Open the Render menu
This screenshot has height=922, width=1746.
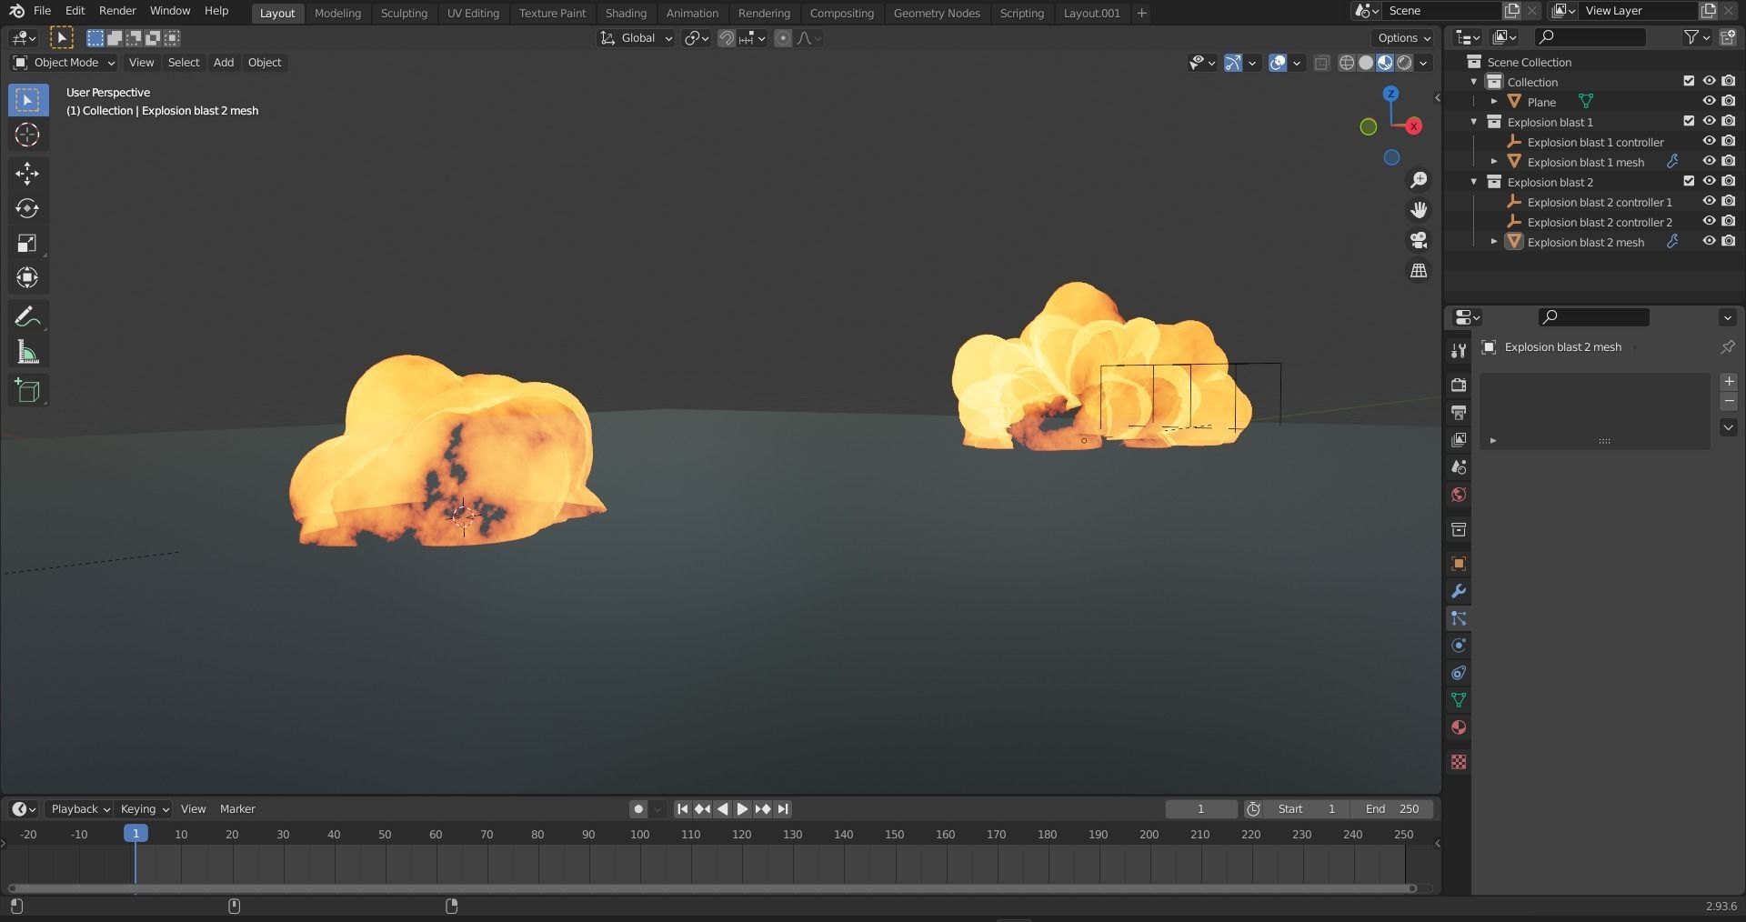coord(116,10)
